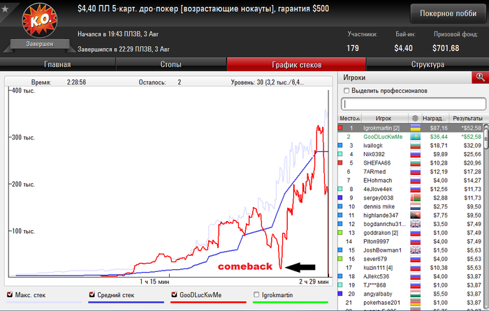
Task: Click the Netherlands flag beside dennis mike
Action: [x=415, y=206]
